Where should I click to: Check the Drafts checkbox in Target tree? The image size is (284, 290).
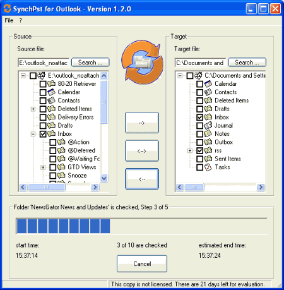click(200, 109)
